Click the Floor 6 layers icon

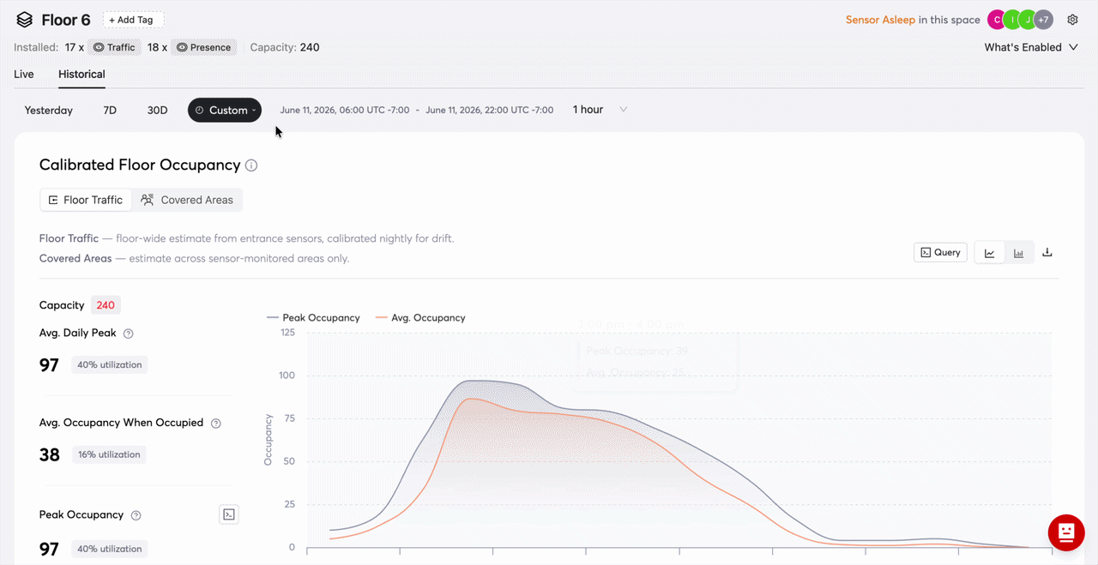point(24,20)
